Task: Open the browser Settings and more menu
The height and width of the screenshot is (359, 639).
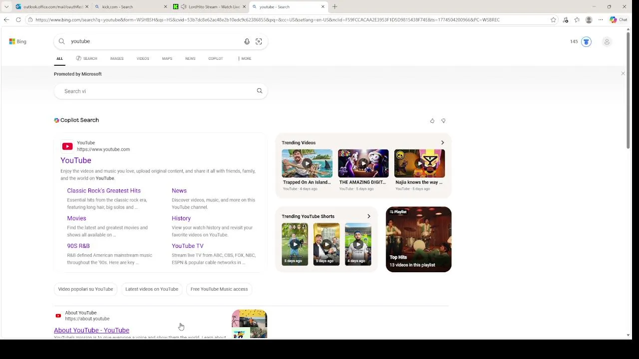Action: pos(601,20)
